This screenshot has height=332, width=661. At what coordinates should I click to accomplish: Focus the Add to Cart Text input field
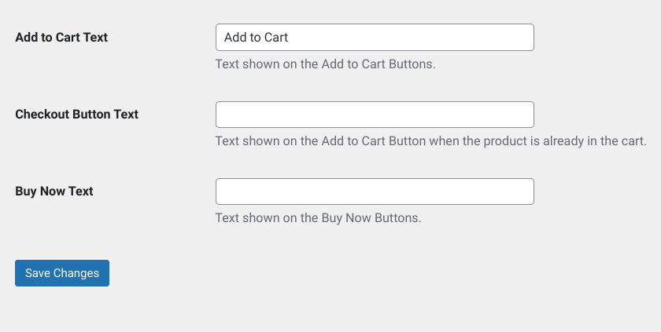click(375, 38)
